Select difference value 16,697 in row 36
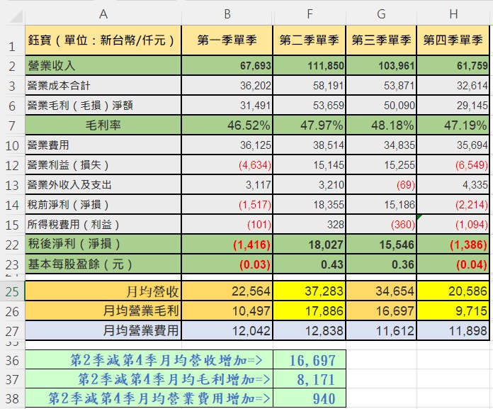 pos(310,360)
